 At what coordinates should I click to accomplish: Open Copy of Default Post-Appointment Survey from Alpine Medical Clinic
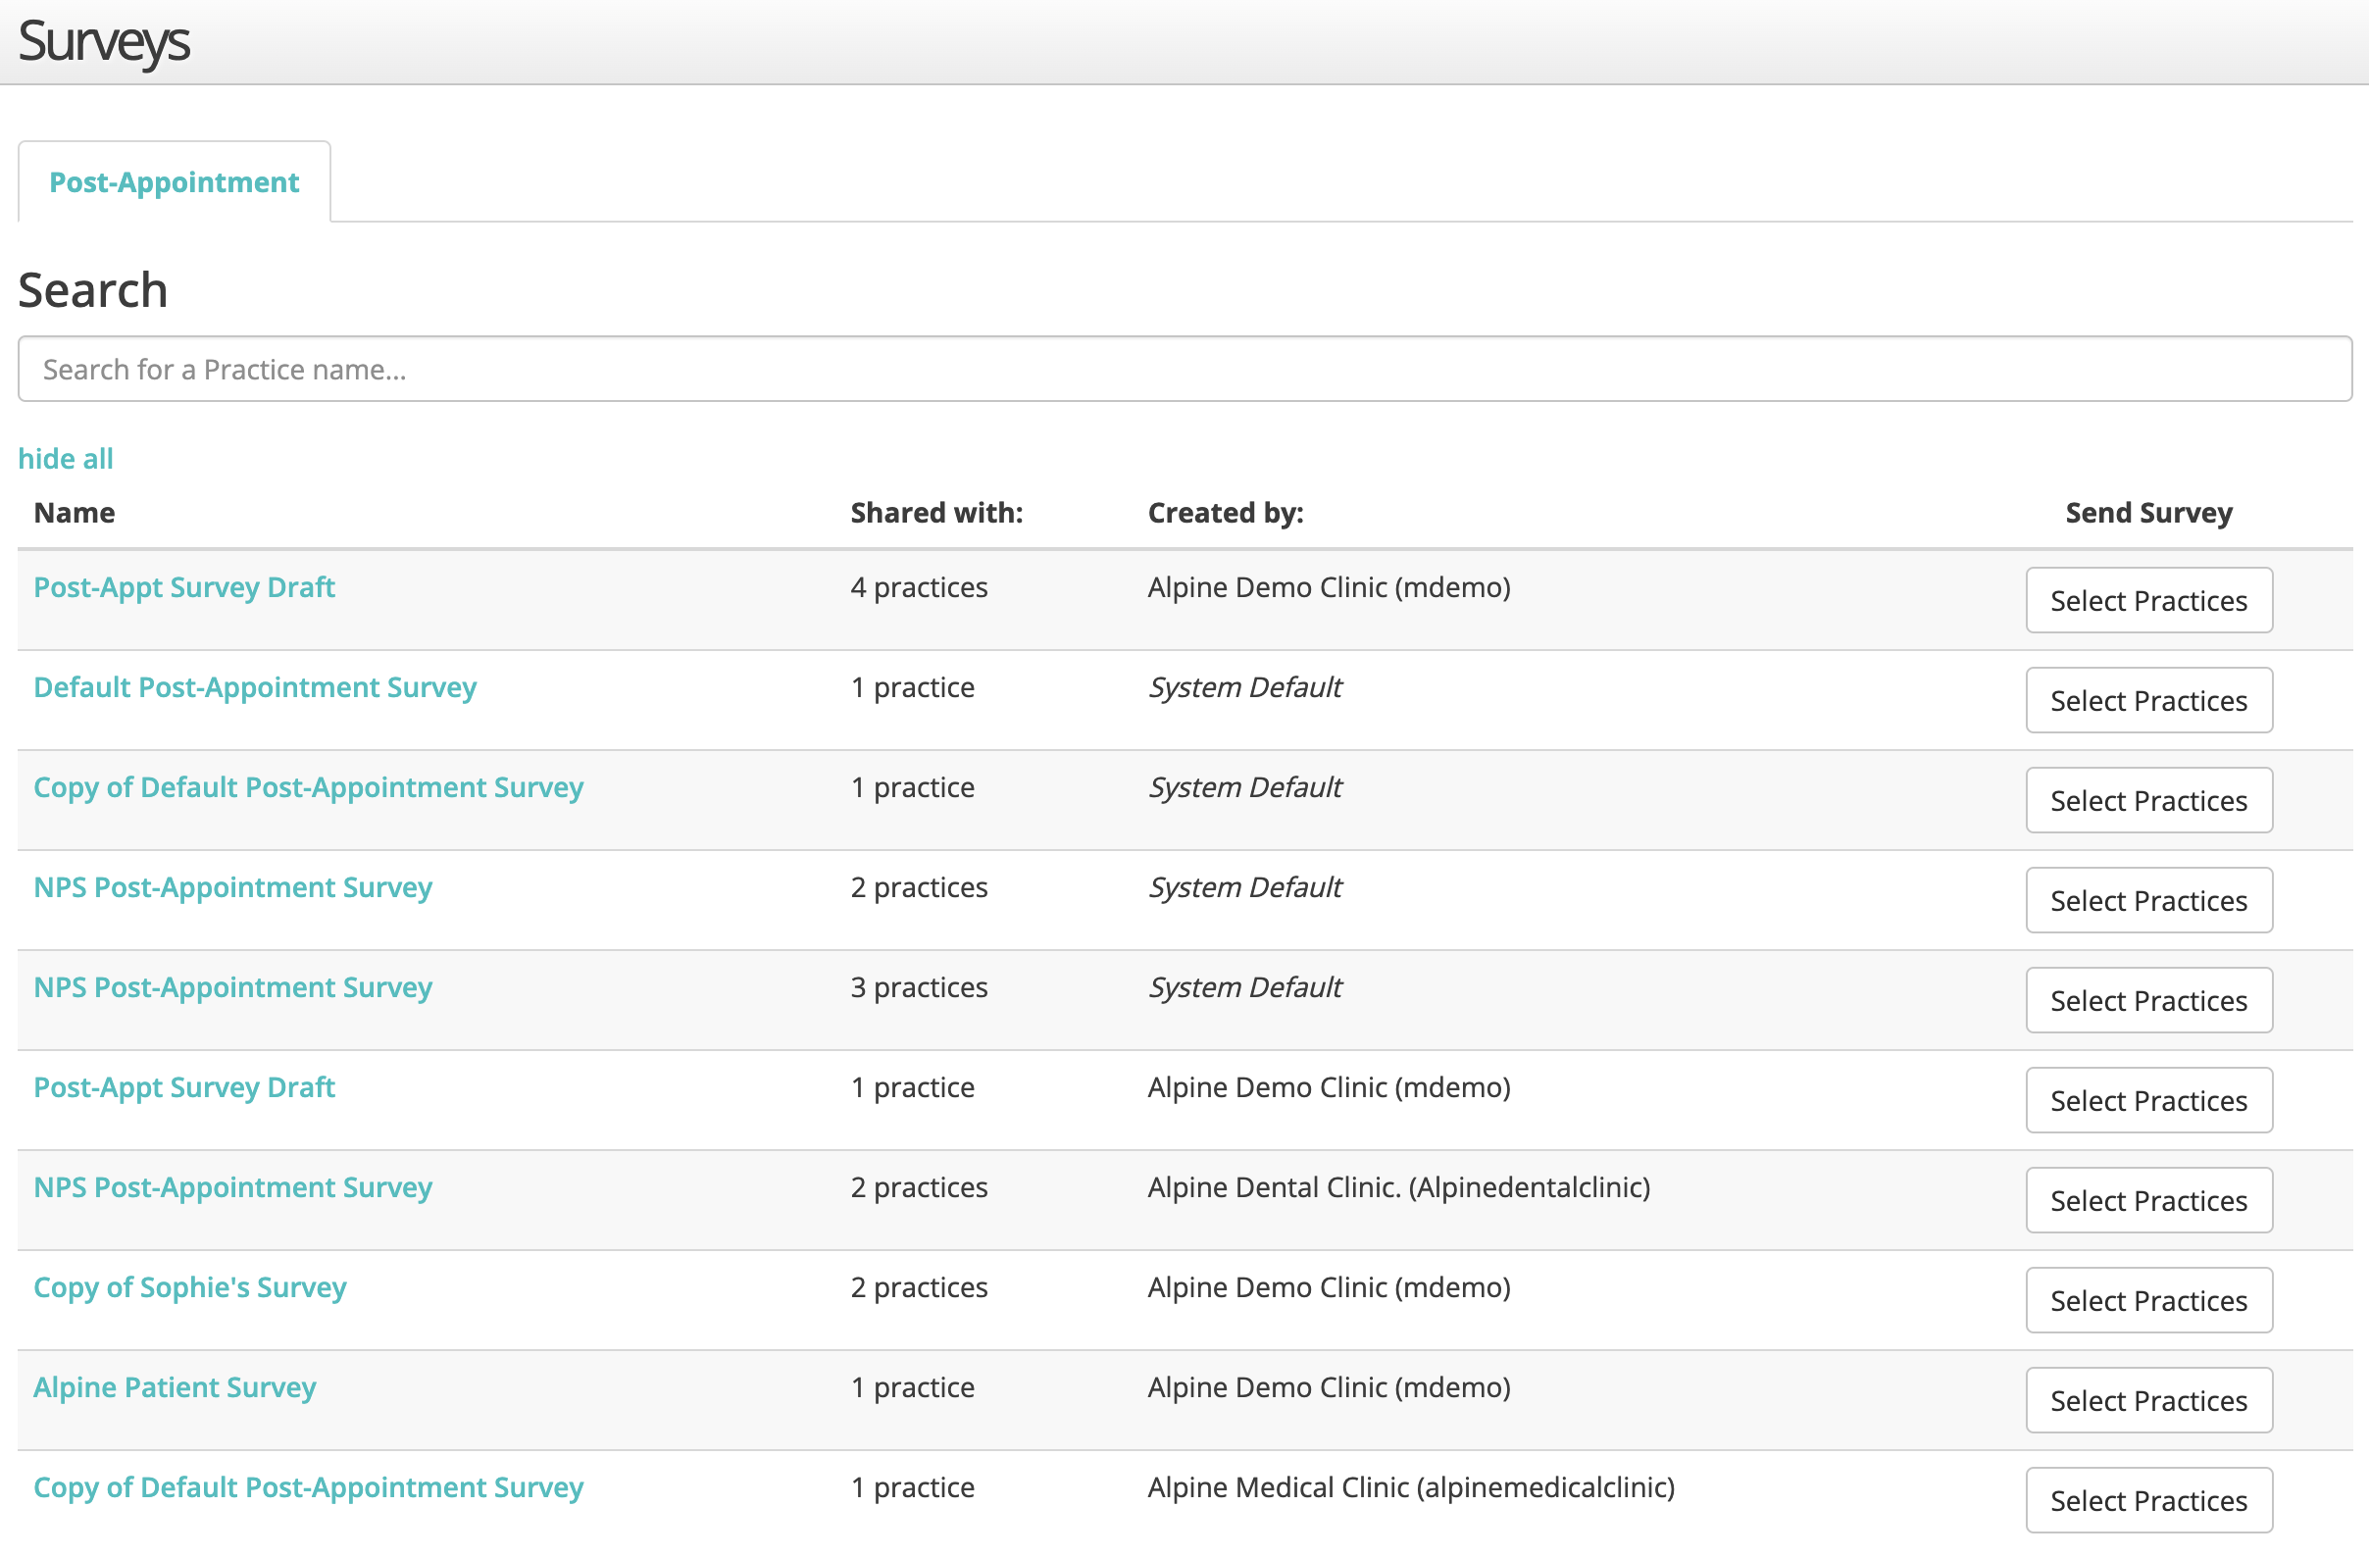tap(309, 1487)
